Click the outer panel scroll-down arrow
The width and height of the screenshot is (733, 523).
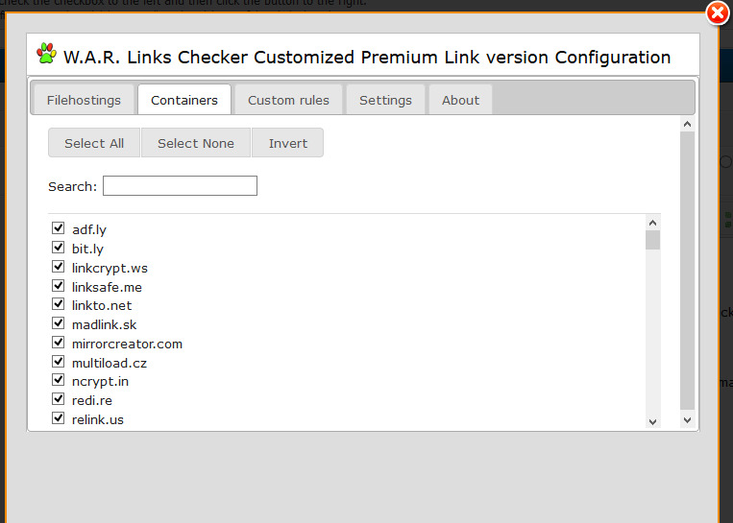tap(687, 420)
